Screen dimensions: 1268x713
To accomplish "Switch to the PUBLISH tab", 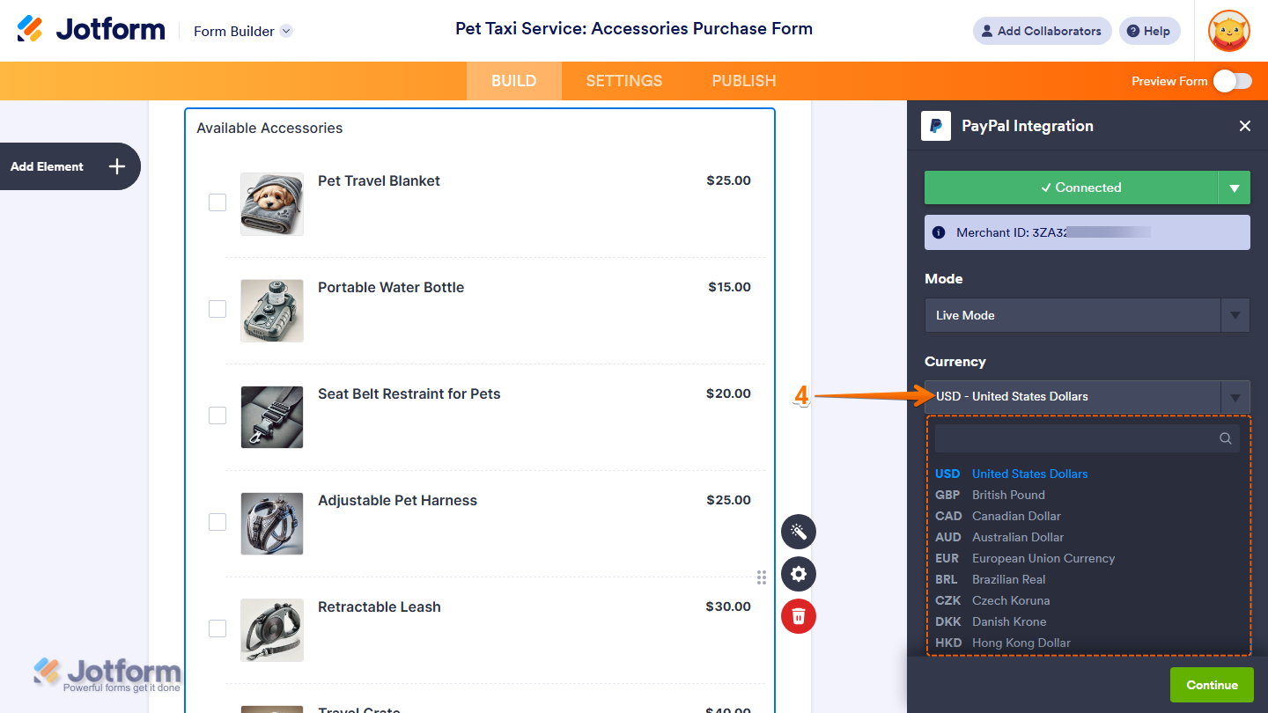I will (x=744, y=81).
